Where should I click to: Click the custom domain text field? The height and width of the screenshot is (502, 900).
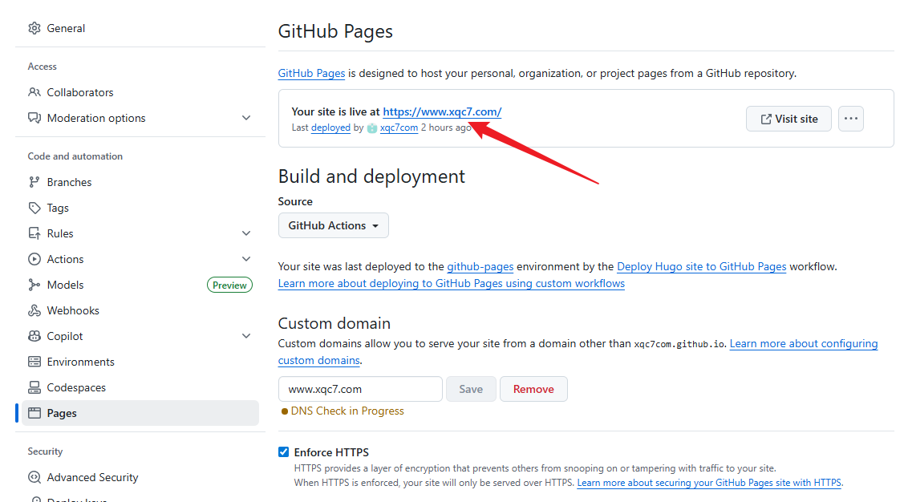(360, 389)
